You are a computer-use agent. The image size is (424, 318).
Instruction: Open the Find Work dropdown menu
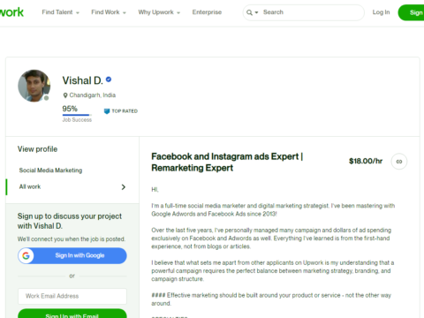pos(109,12)
